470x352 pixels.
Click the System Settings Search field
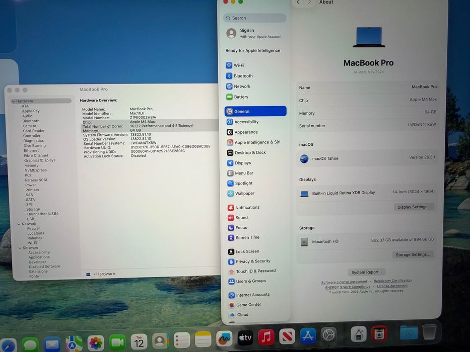(x=254, y=18)
